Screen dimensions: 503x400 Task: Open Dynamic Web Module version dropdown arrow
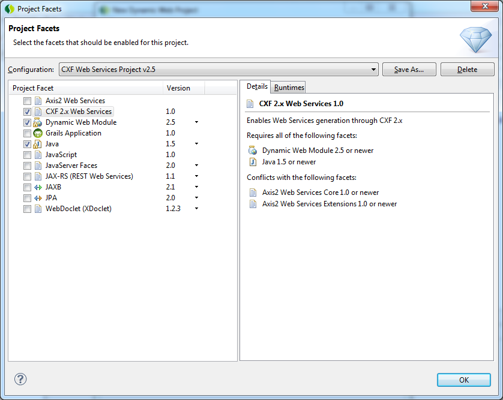[x=197, y=122]
